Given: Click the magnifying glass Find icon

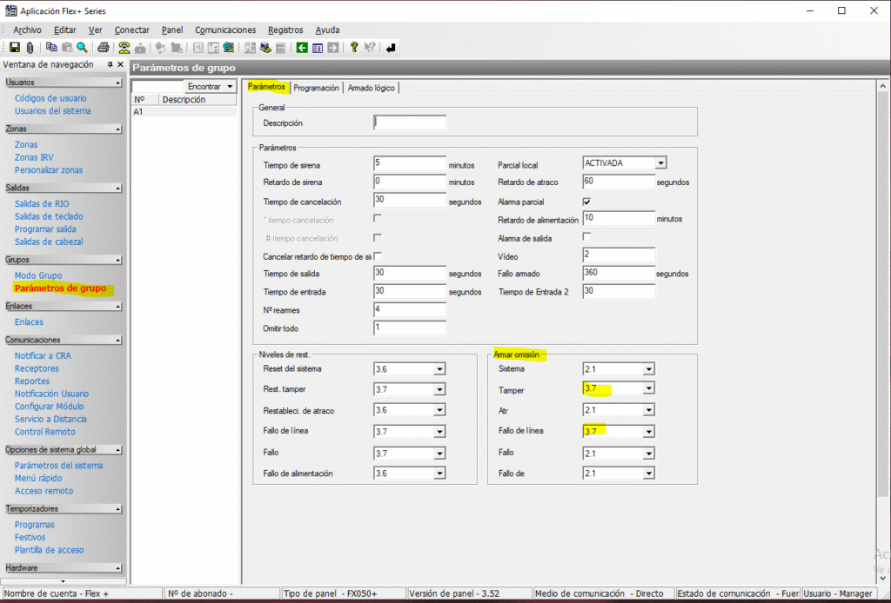Looking at the screenshot, I should 82,48.
